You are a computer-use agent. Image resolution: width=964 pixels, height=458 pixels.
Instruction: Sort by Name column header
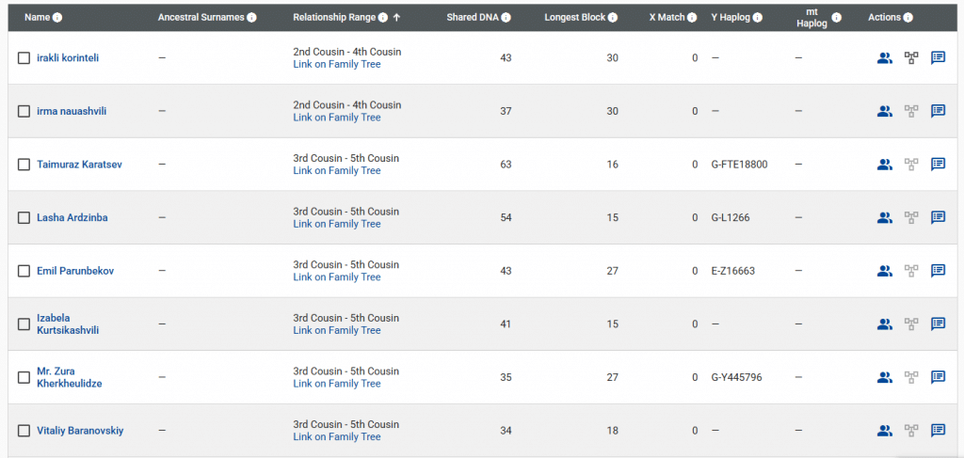coord(37,18)
